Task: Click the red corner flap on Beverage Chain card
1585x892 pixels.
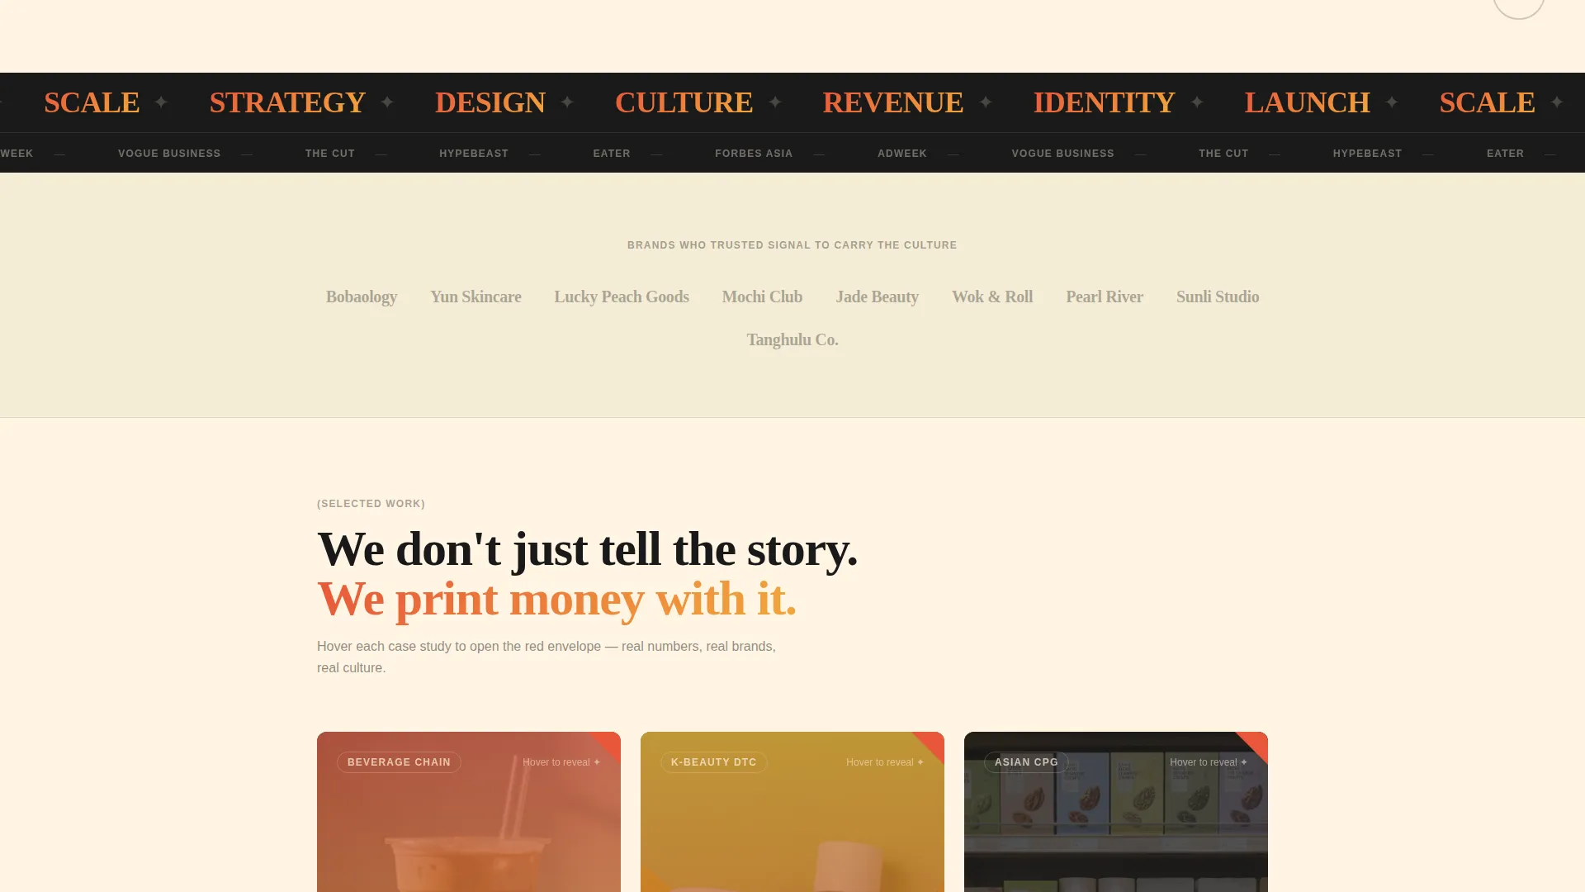Action: click(609, 742)
